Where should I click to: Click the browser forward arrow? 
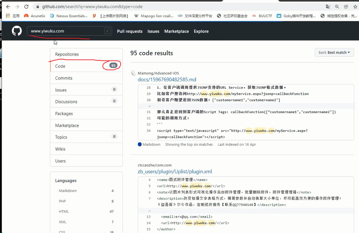click(17, 7)
